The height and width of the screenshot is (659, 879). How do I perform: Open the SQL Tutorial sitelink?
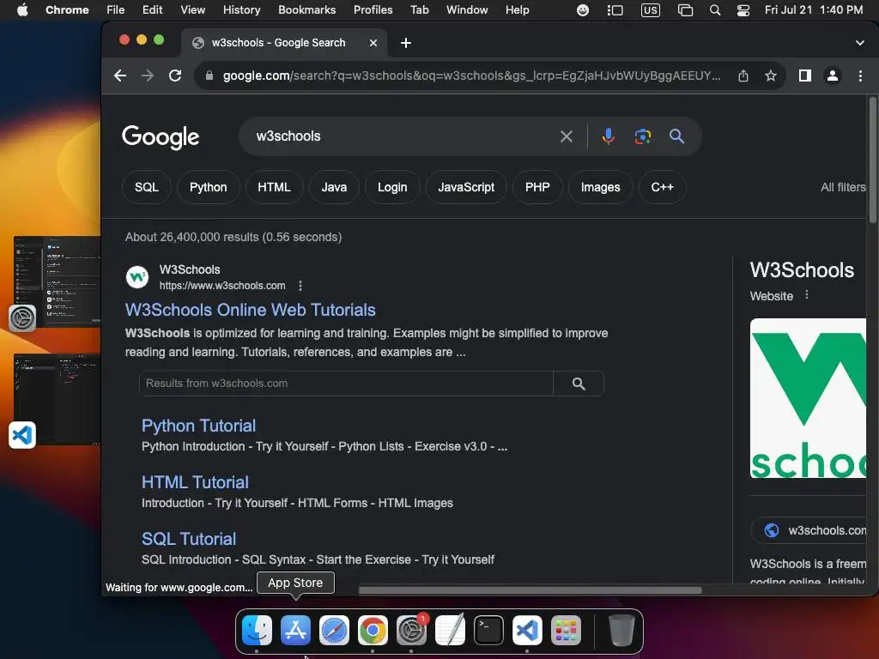(x=189, y=539)
